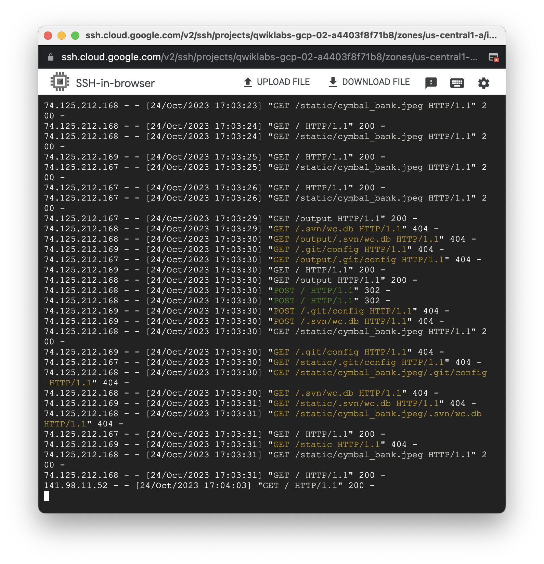
Task: Click the DOWNLOAD FILE button
Action: (369, 82)
